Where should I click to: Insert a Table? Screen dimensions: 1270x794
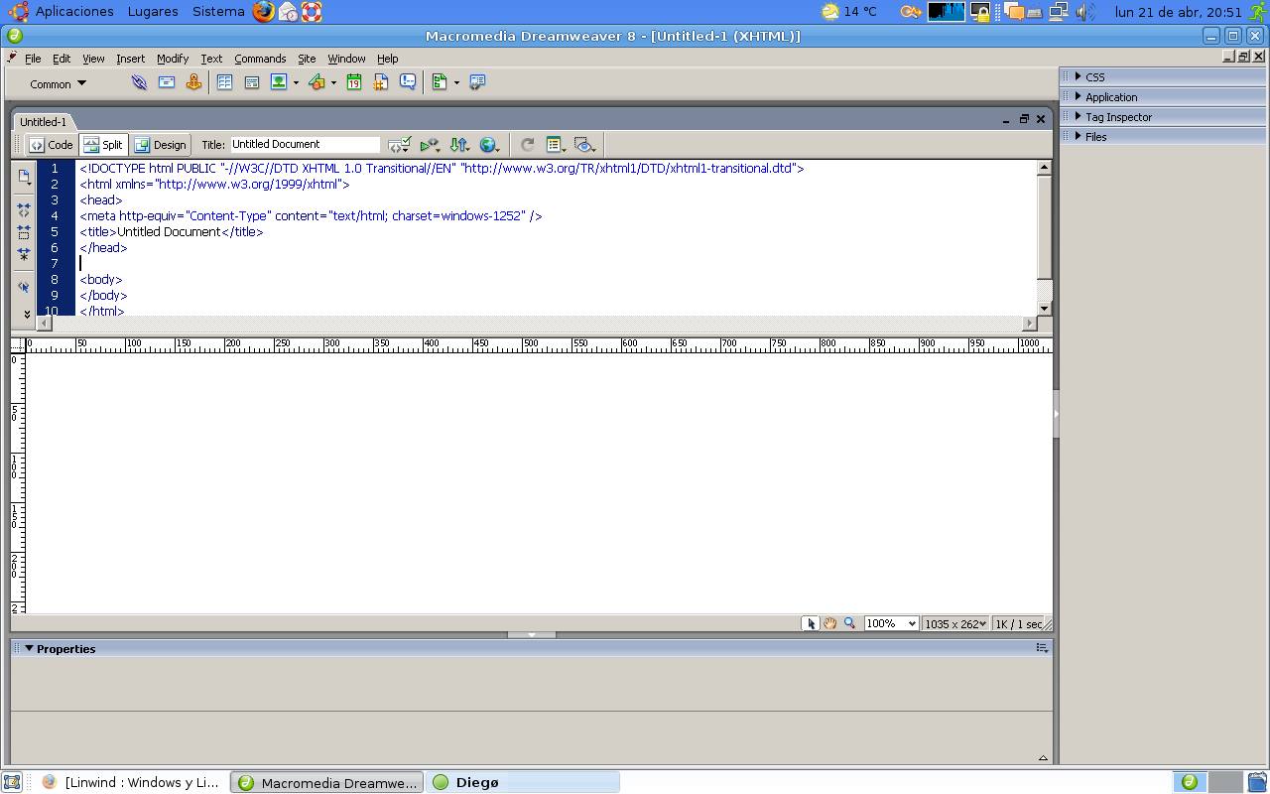(x=224, y=82)
